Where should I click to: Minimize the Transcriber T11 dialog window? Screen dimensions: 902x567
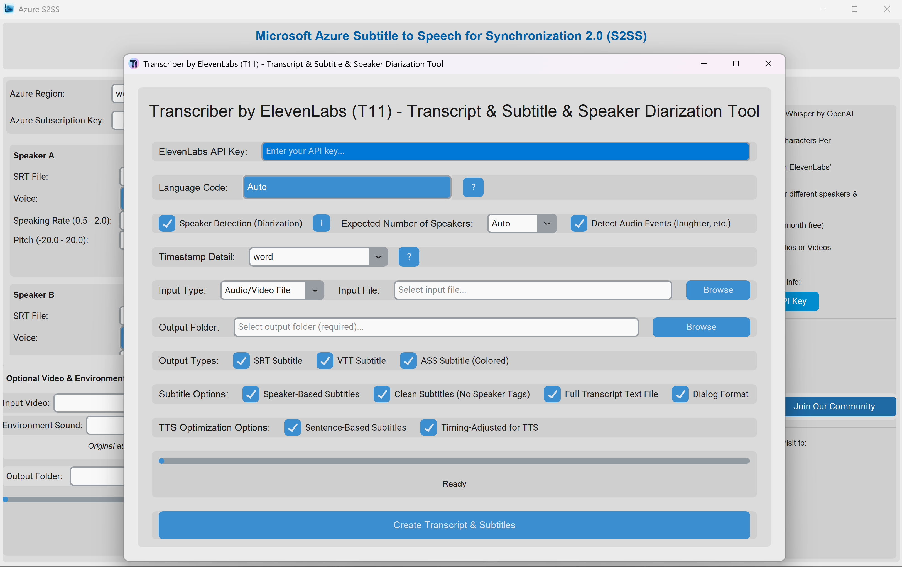click(704, 64)
